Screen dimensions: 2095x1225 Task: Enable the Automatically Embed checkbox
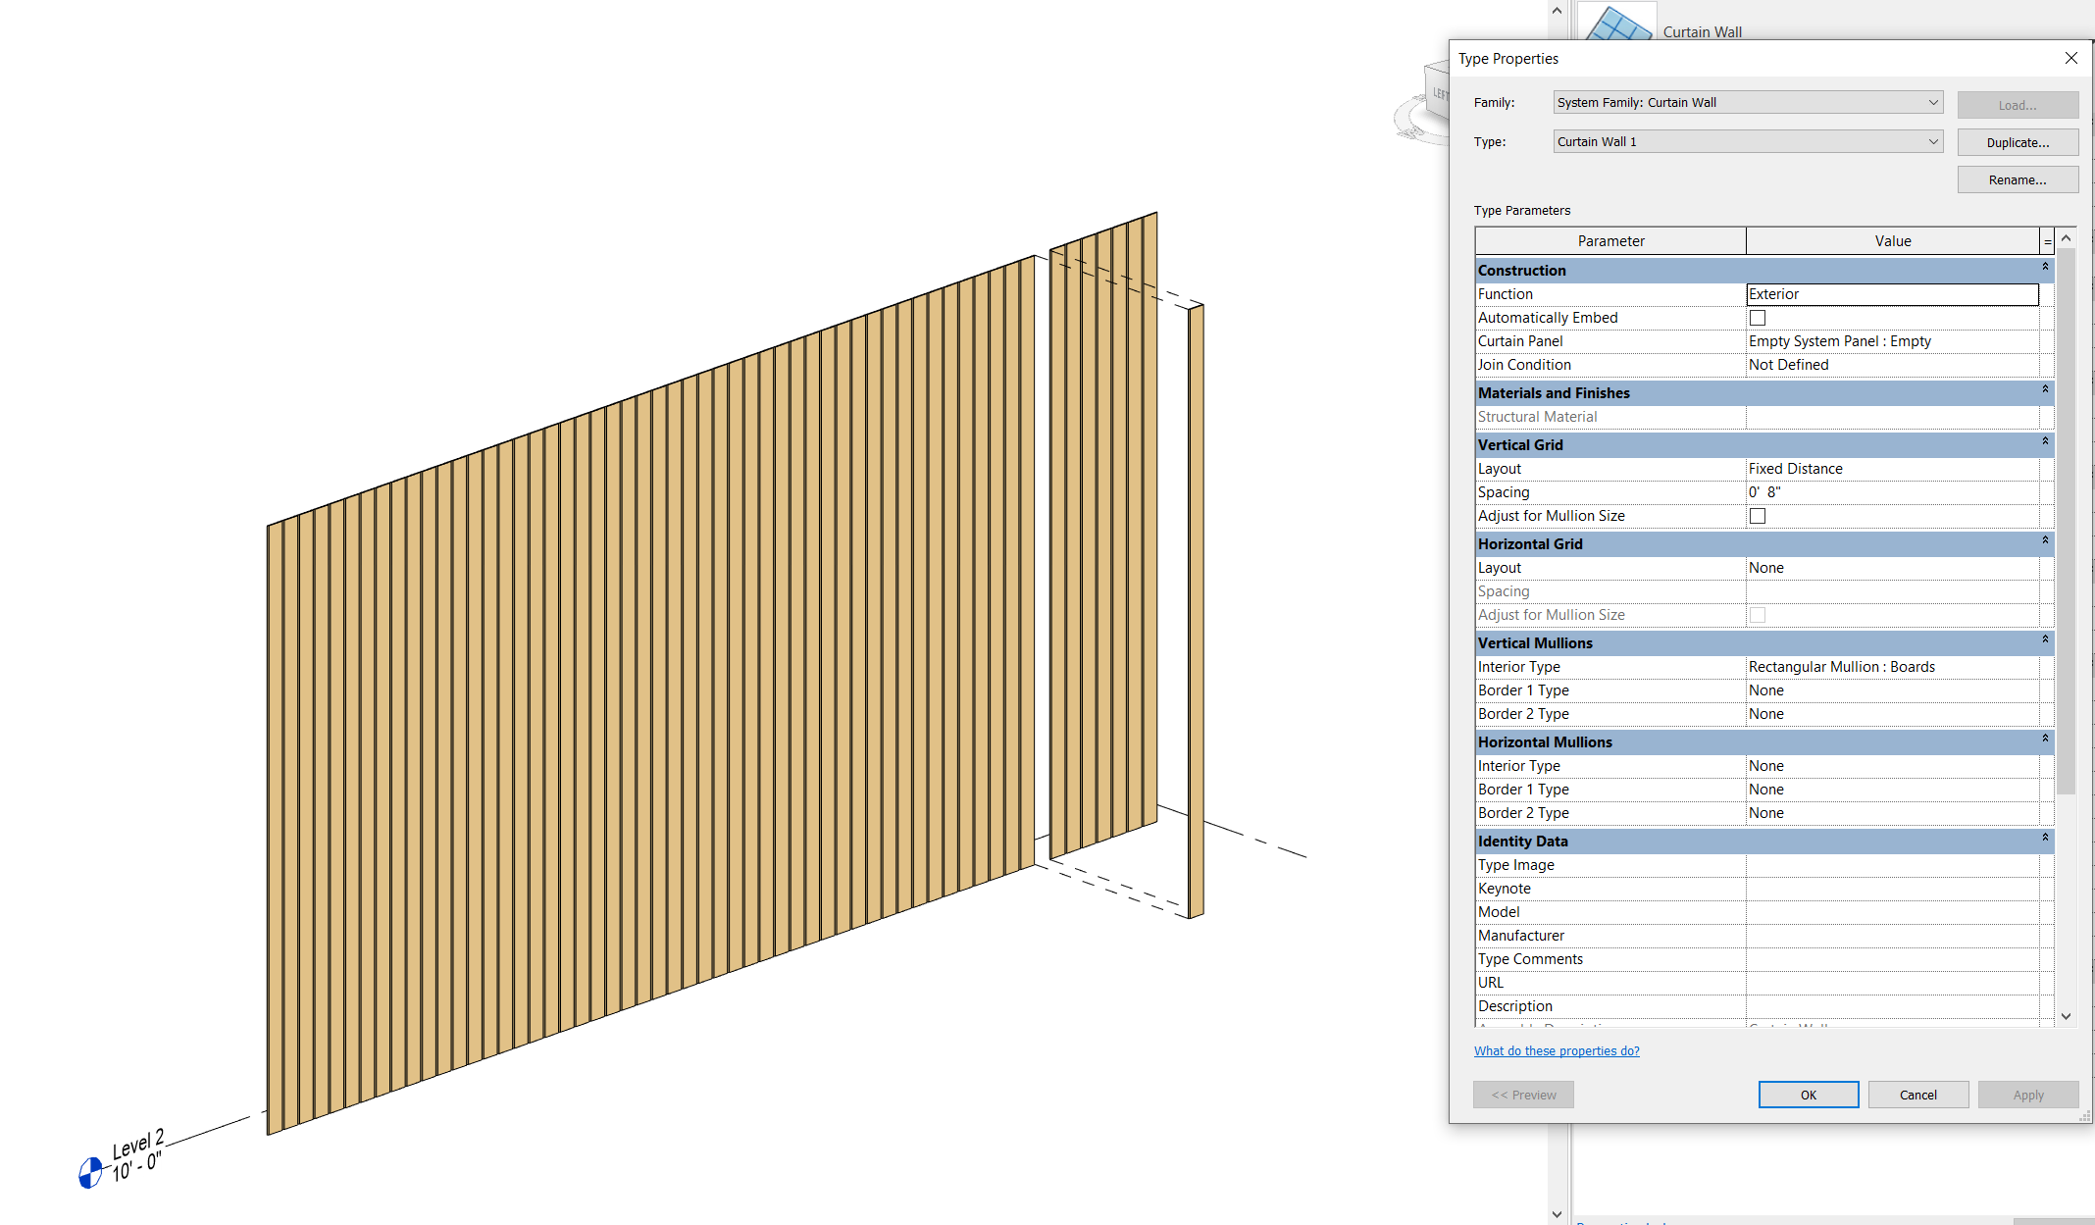pos(1758,317)
